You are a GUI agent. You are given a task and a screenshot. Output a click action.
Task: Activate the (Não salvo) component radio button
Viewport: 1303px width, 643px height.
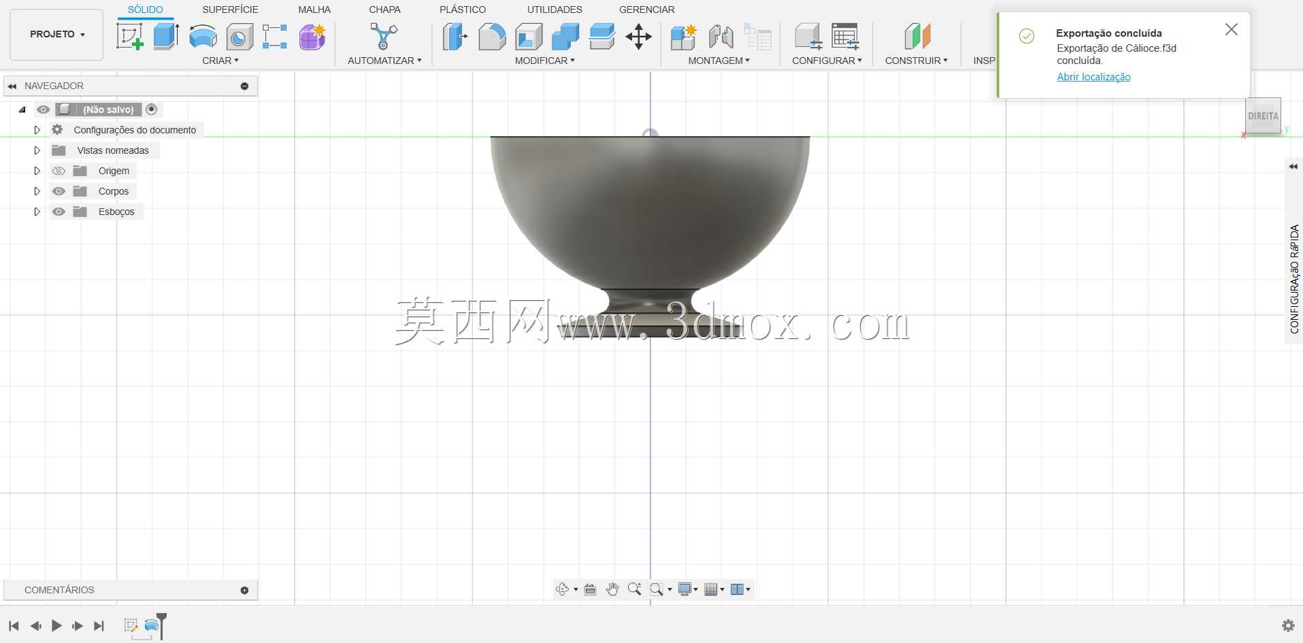[152, 110]
